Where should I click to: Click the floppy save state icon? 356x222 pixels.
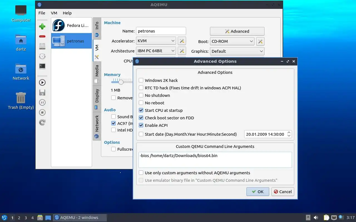[42, 92]
